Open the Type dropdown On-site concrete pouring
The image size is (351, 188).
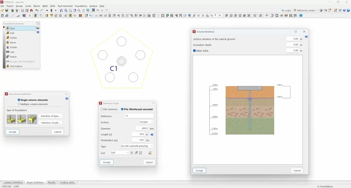[137, 146]
